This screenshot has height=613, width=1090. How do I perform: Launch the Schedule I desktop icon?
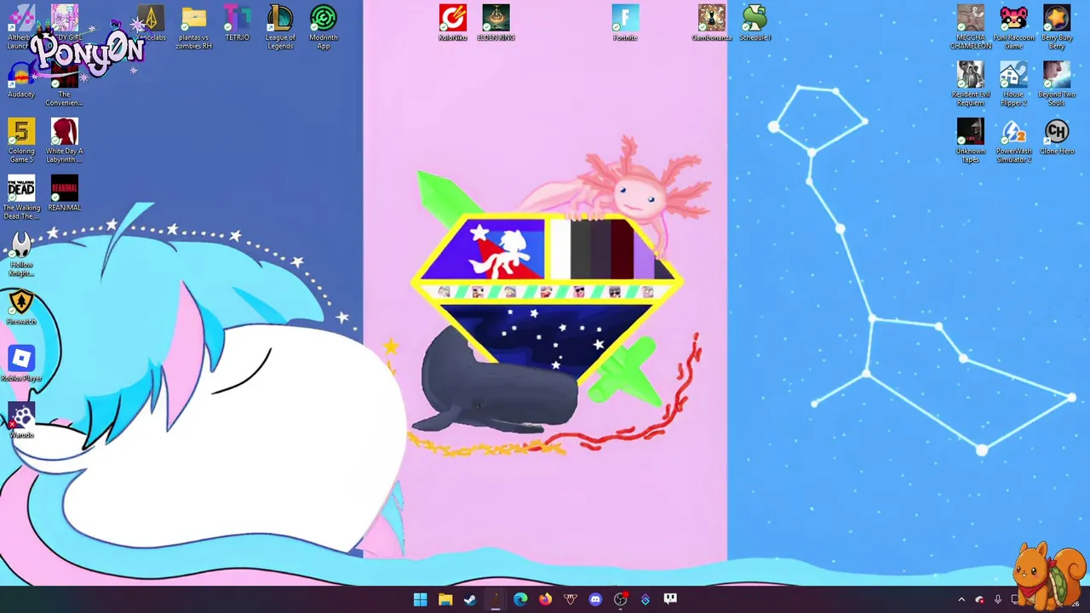coord(754,23)
